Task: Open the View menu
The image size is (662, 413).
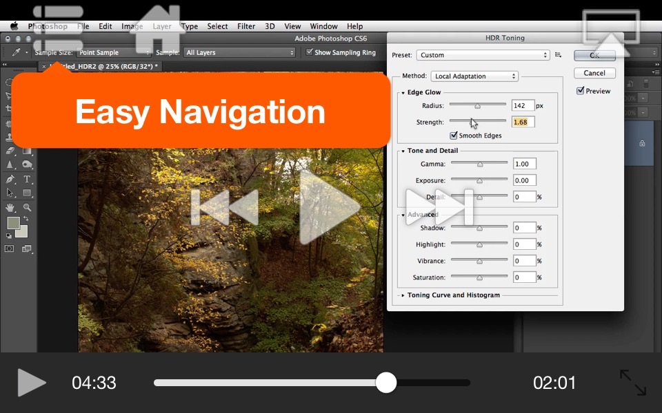Action: (x=292, y=26)
